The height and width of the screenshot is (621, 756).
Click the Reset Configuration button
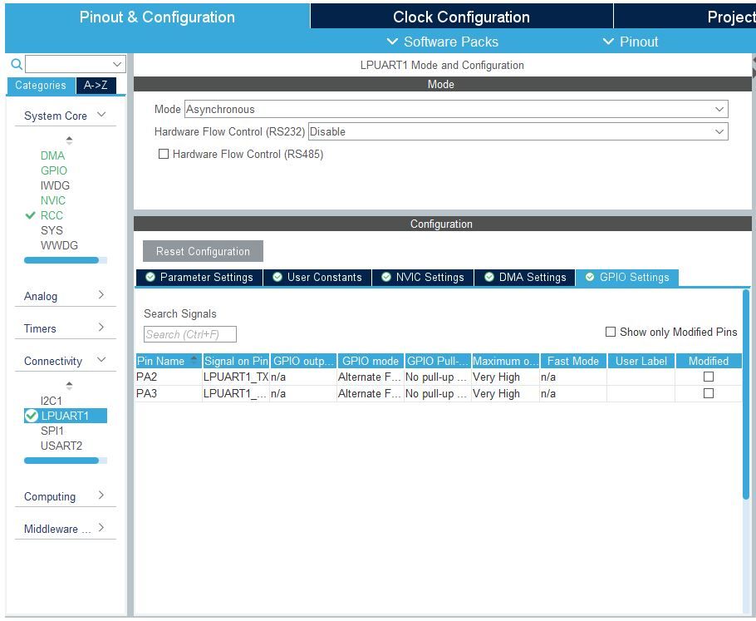tap(203, 251)
